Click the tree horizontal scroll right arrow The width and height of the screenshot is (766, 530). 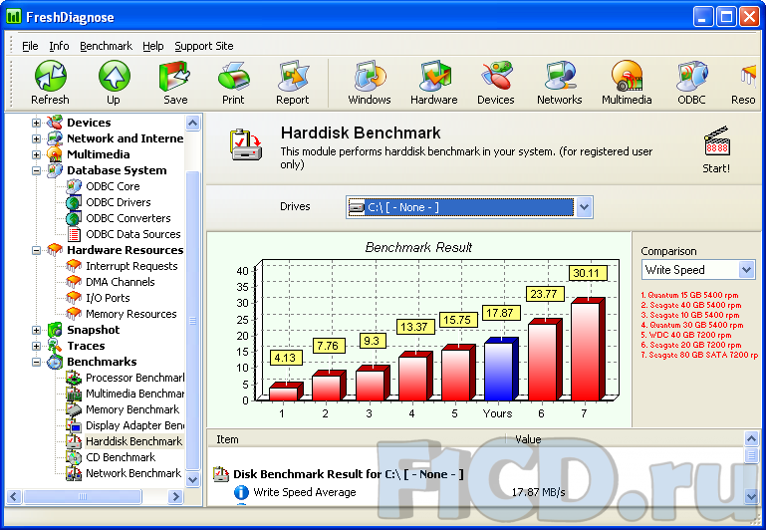point(175,497)
